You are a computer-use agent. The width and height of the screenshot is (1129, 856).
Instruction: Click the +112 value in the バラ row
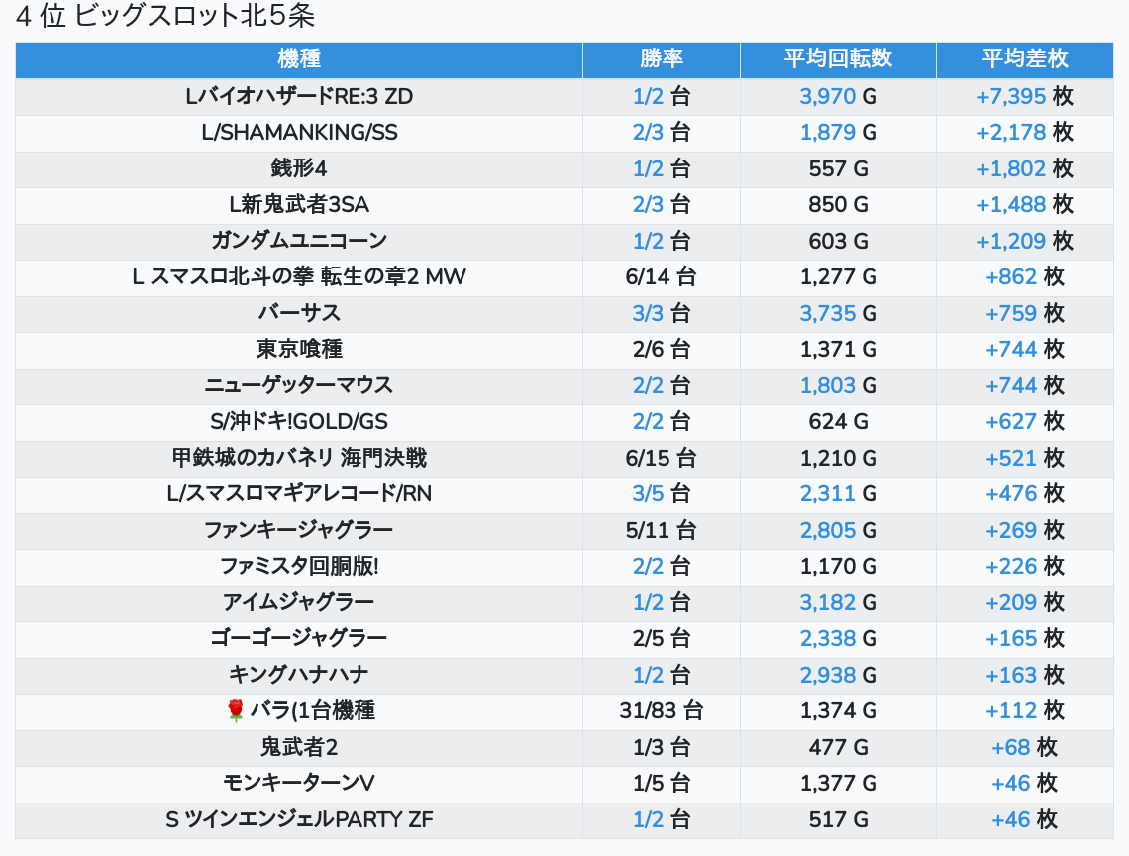(x=1011, y=711)
